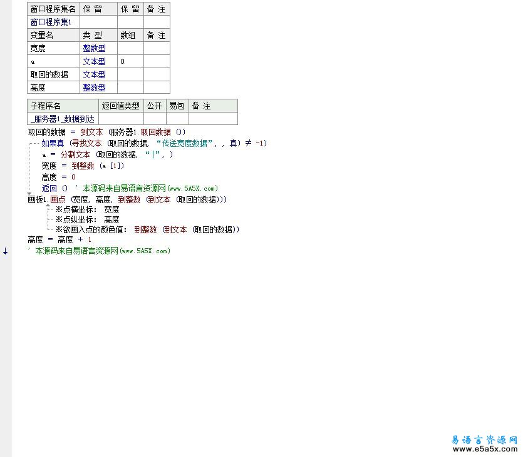
Task: Click the 分割文本 function call line
Action: click(107, 154)
